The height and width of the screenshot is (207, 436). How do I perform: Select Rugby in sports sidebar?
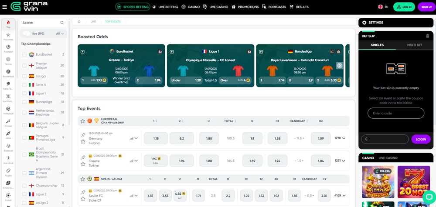pos(8,172)
